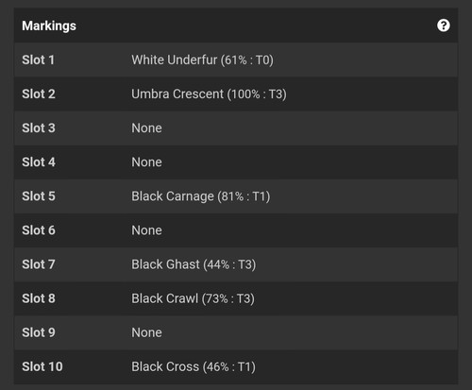This screenshot has width=472, height=390.
Task: Click the Slot 8 label
Action: (39, 298)
